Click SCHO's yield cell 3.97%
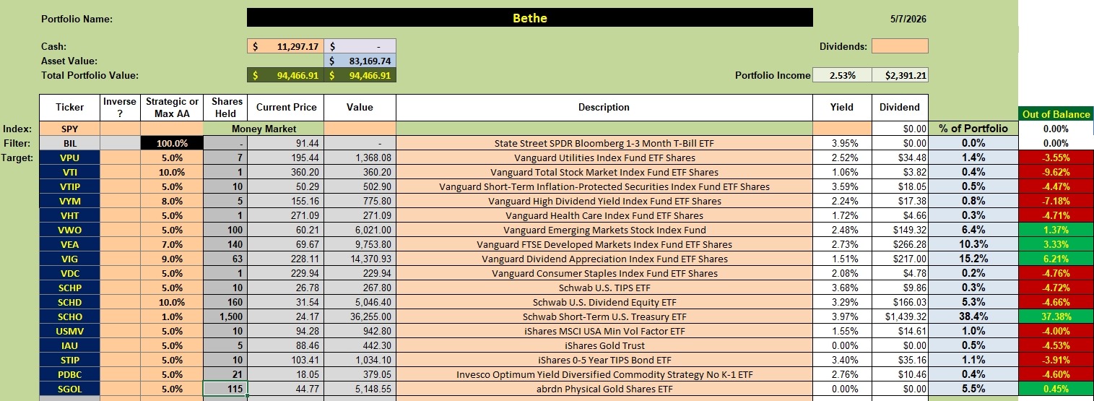This screenshot has width=1094, height=401. (842, 316)
